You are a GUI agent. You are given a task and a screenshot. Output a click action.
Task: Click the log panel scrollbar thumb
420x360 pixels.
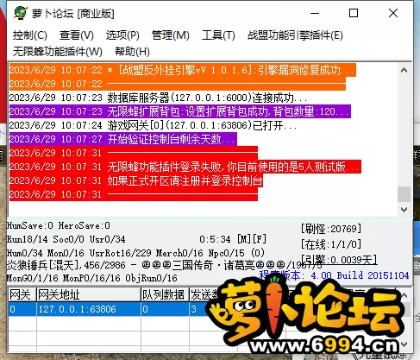pyautogui.click(x=404, y=194)
